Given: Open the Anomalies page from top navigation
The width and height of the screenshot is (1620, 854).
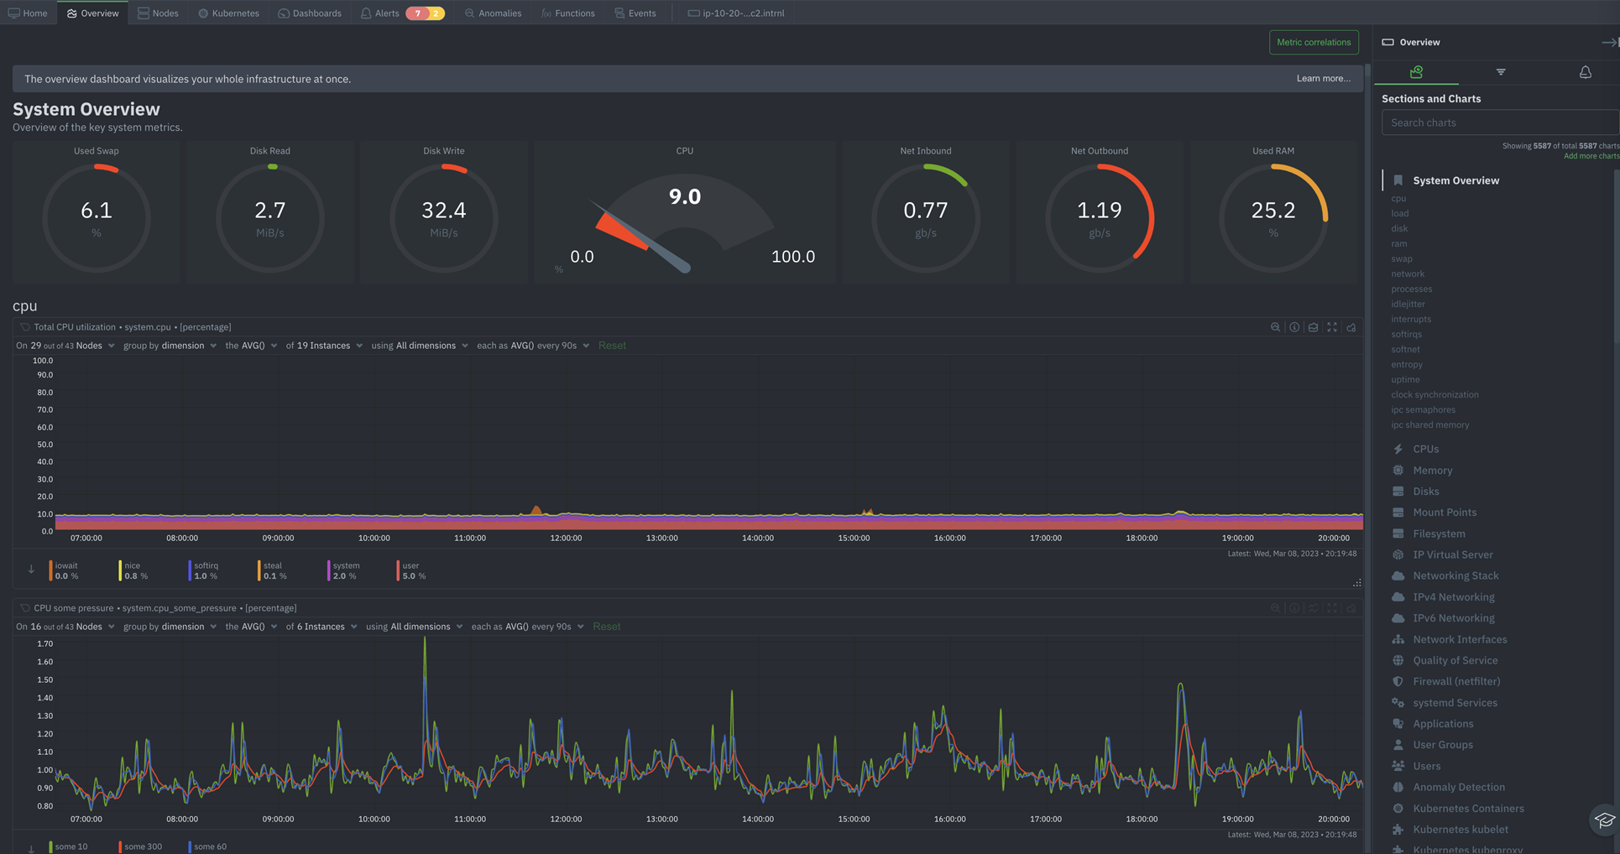Looking at the screenshot, I should click(493, 13).
